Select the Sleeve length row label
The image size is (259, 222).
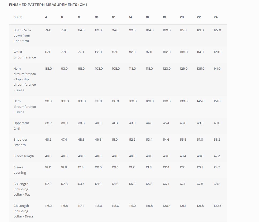(24, 156)
